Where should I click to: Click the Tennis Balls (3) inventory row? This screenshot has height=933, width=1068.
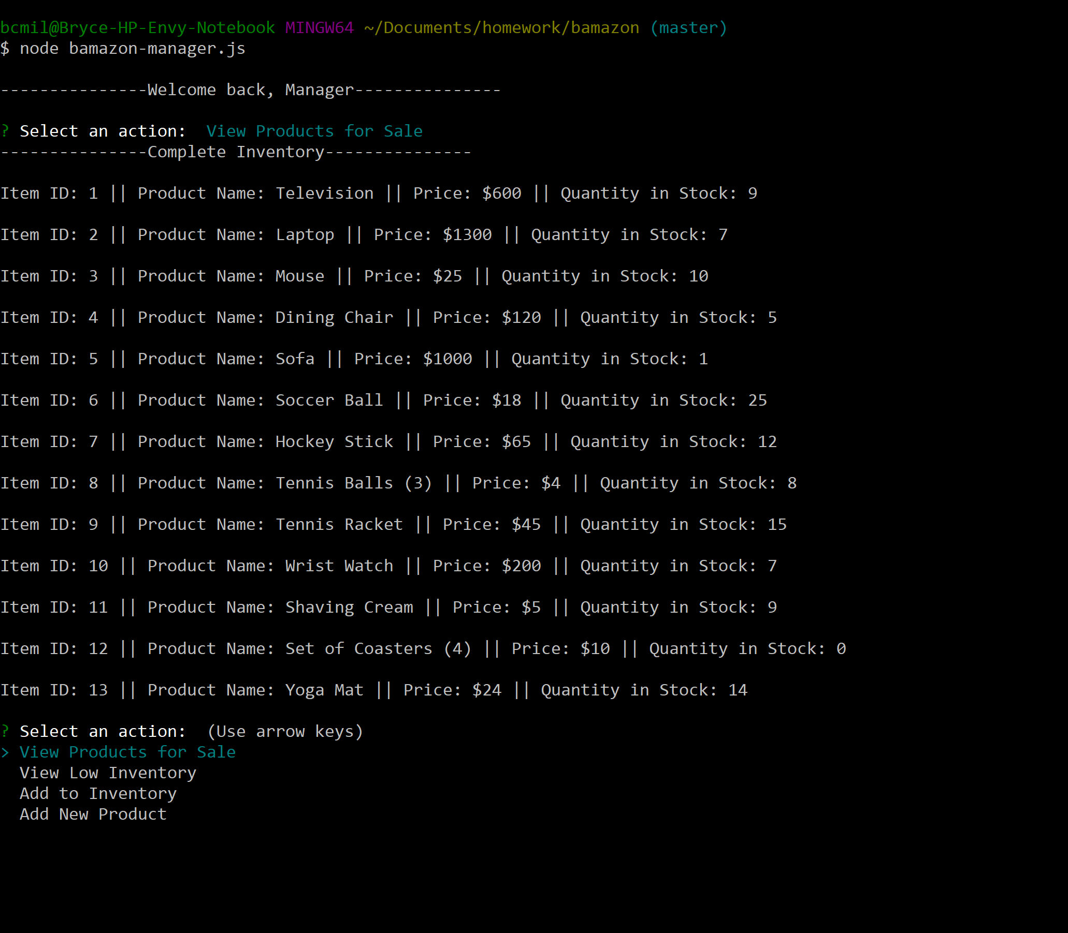[399, 483]
